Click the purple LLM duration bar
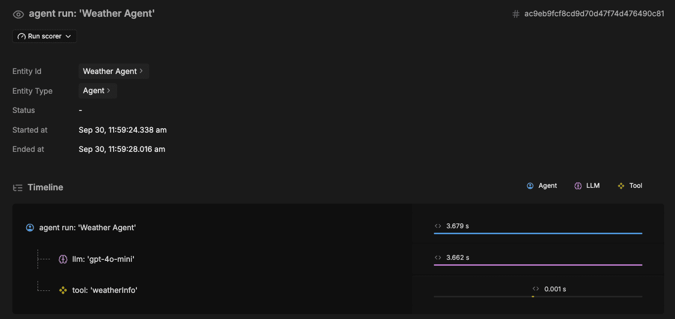This screenshot has width=675, height=319. click(538, 265)
